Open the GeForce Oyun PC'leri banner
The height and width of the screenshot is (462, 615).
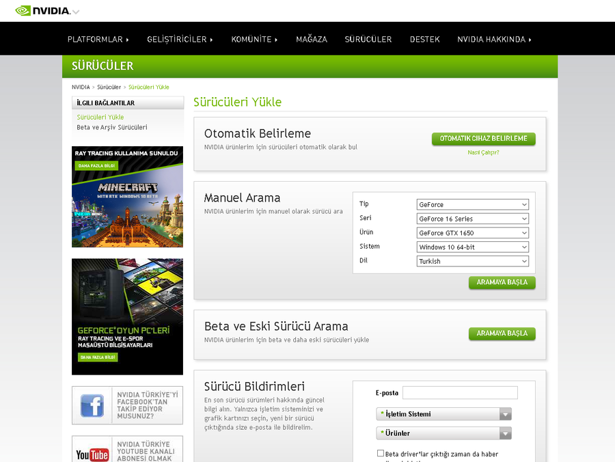[127, 316]
